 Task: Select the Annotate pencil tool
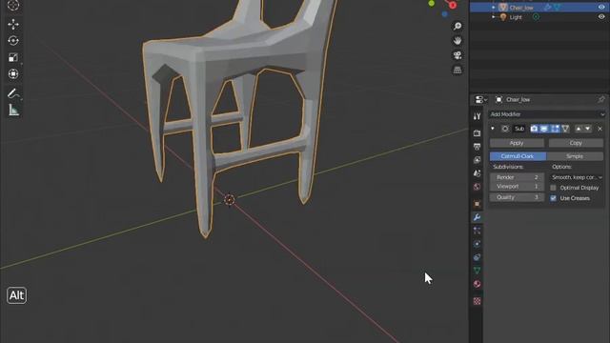tap(12, 93)
